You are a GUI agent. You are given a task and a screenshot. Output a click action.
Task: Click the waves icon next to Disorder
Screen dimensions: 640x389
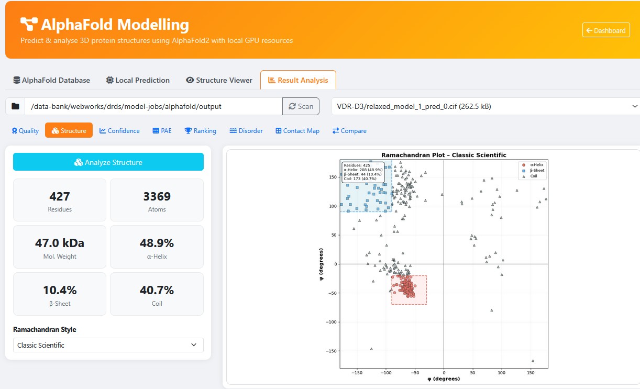tap(233, 131)
